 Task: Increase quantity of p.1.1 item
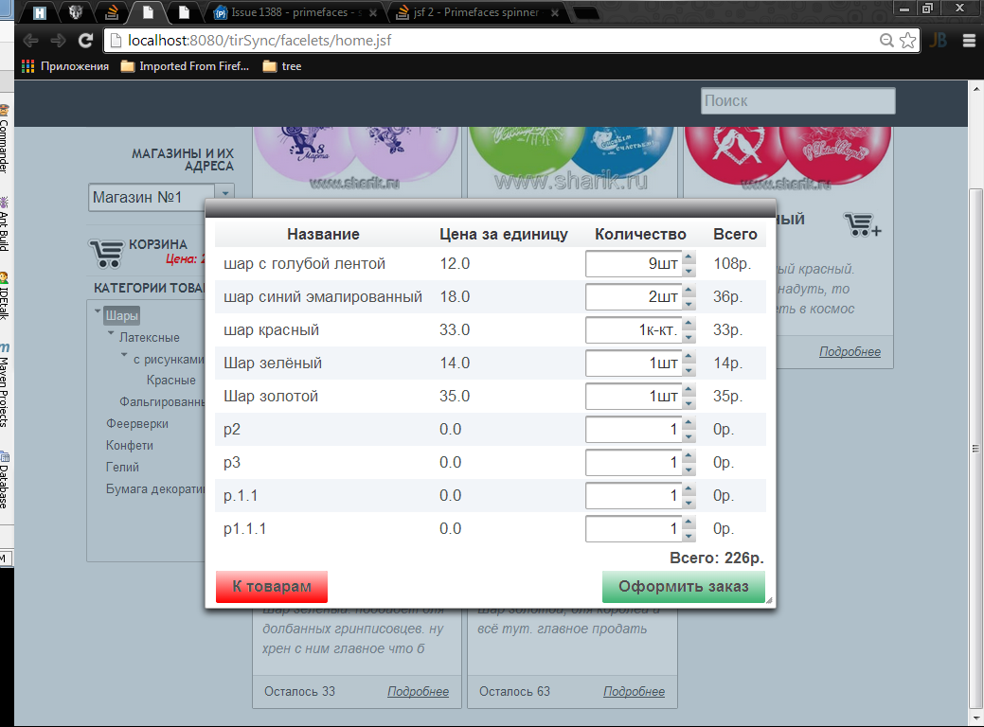coord(689,490)
